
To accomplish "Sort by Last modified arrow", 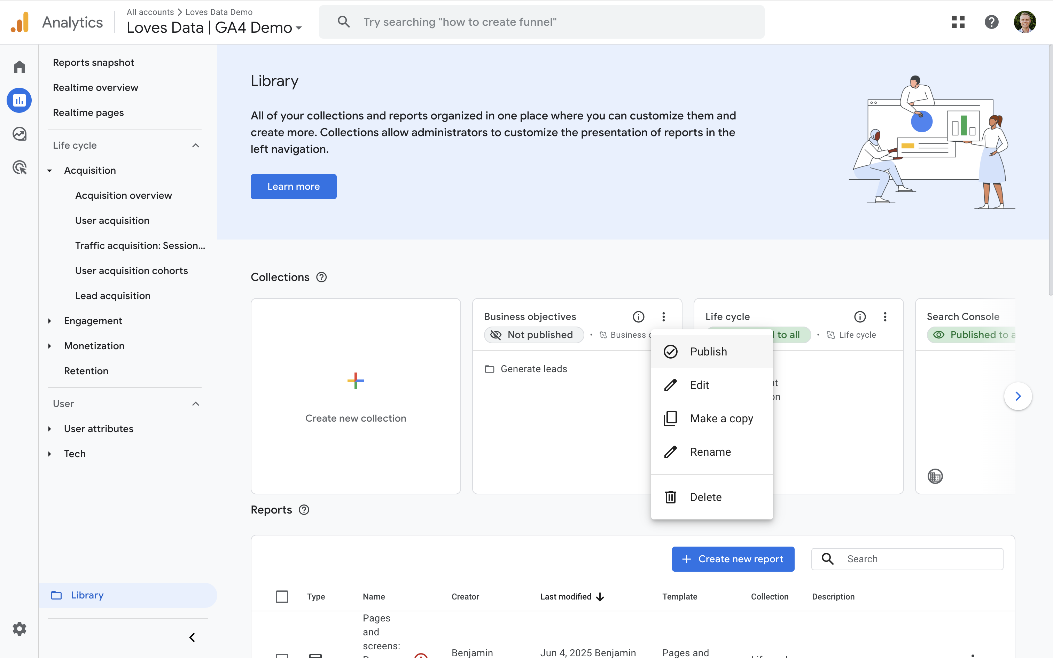I will 600,597.
